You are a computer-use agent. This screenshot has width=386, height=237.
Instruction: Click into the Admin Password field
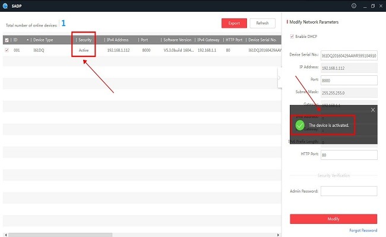tap(349, 191)
